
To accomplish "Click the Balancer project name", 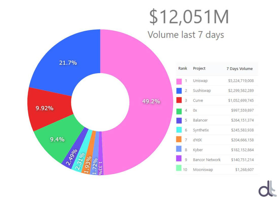I will click(200, 120).
